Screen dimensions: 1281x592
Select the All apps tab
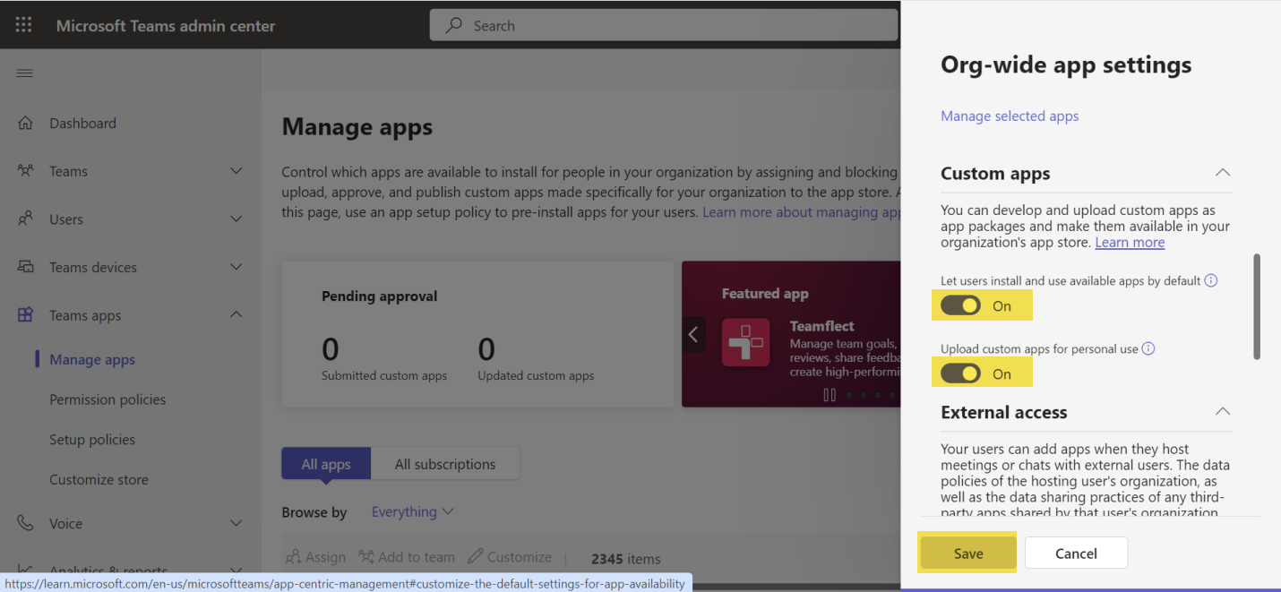tap(326, 464)
